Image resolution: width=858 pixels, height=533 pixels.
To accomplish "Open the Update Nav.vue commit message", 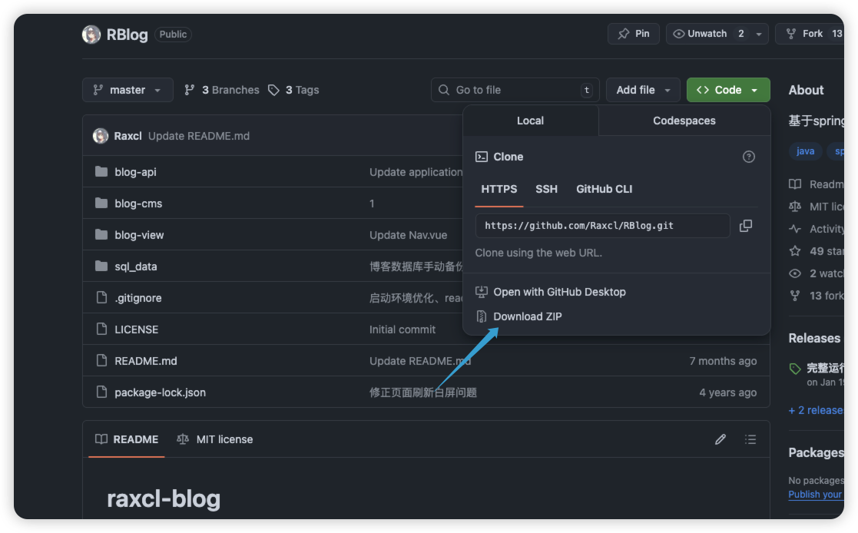I will tap(408, 235).
